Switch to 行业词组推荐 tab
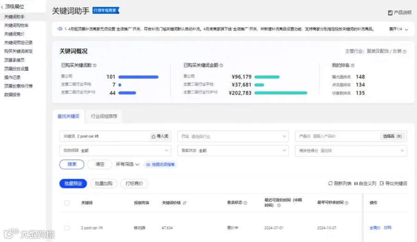 click(x=104, y=116)
